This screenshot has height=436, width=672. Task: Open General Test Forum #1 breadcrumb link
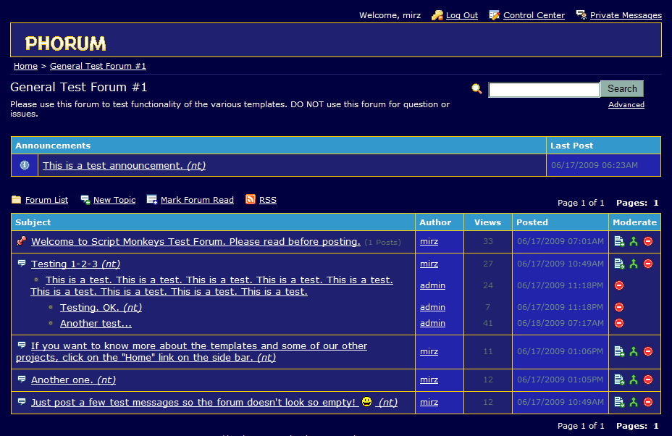(98, 66)
